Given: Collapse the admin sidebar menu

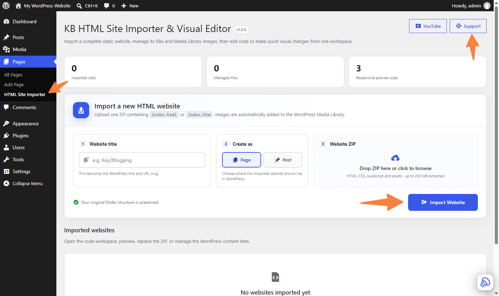Looking at the screenshot, I should (28, 183).
